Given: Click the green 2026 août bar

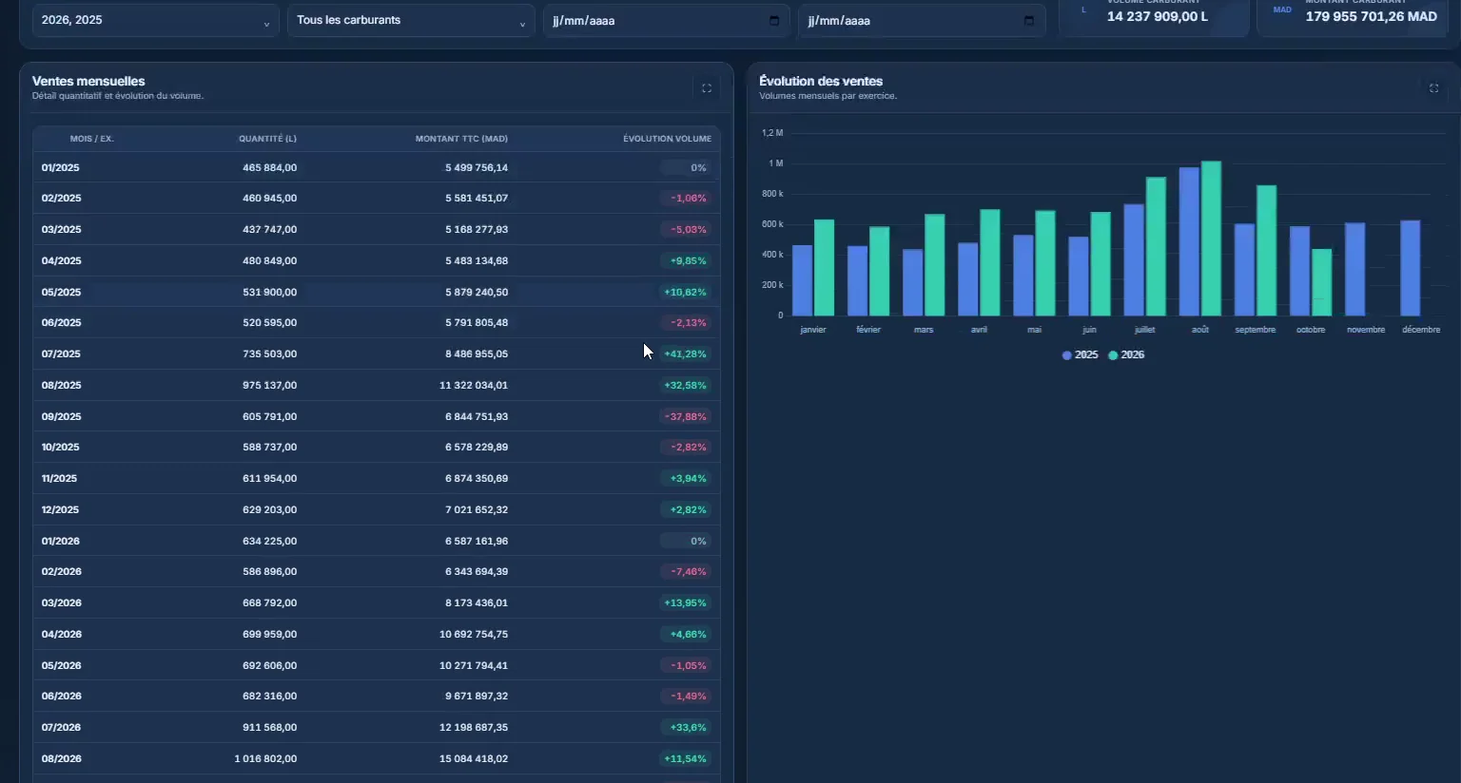Looking at the screenshot, I should click(1211, 239).
